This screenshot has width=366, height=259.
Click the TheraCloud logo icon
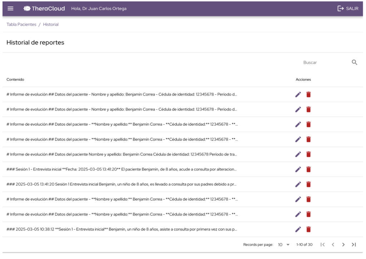click(x=27, y=9)
